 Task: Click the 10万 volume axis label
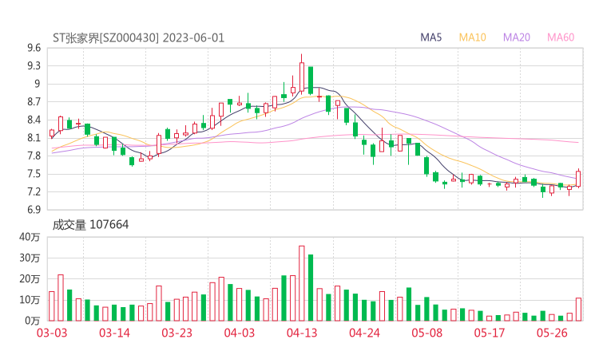click(30, 300)
